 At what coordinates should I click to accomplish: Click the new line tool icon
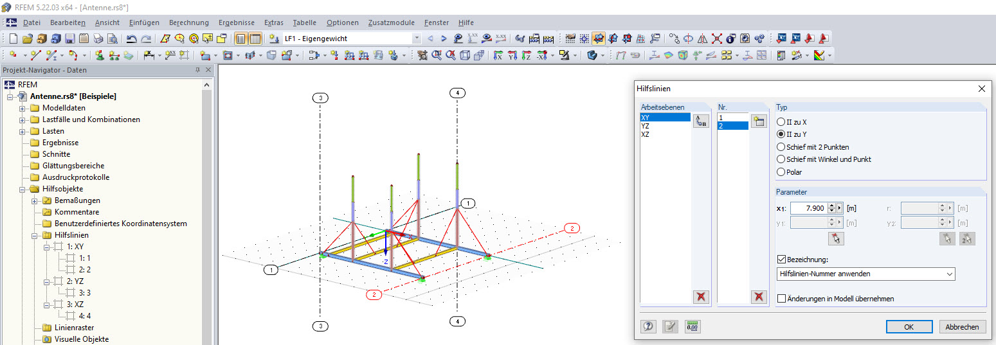coord(35,55)
